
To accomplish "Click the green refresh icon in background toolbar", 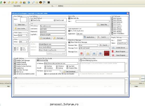I will pos(1,2).
